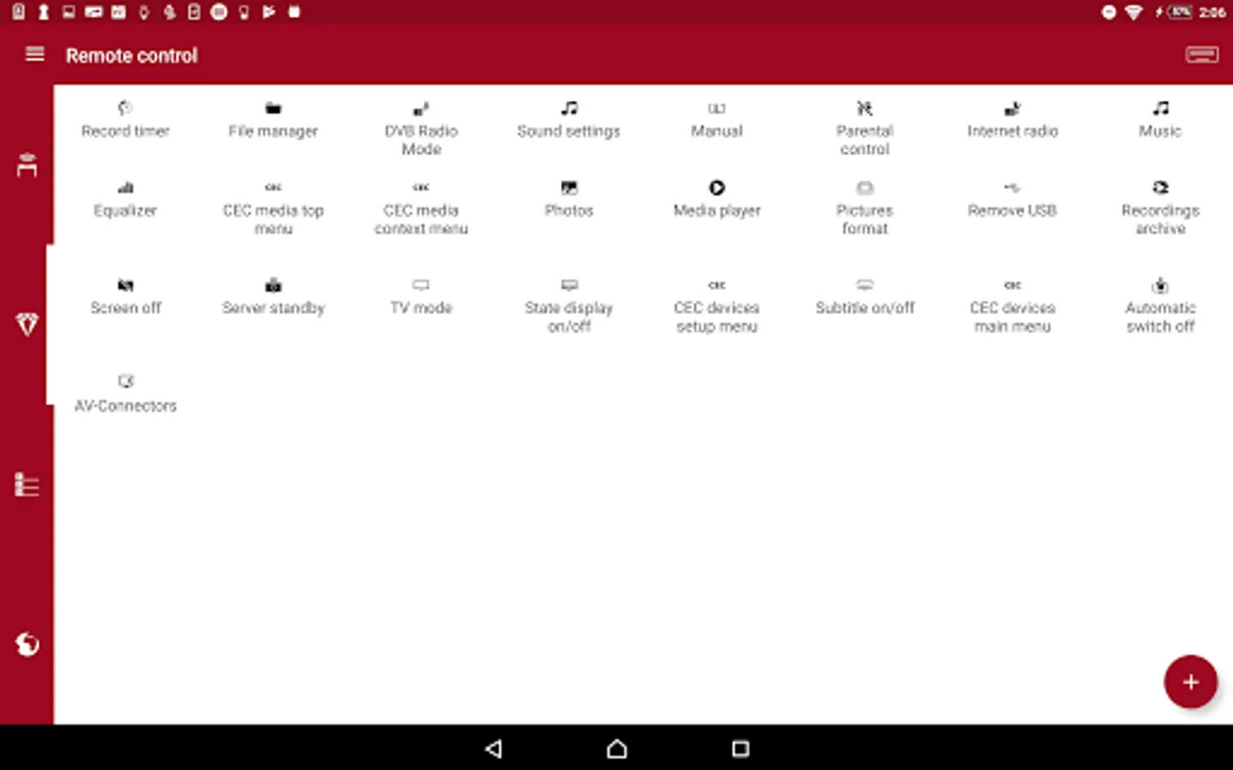Tap the Wi-Fi status bar icon
Image resolution: width=1233 pixels, height=770 pixels.
point(1134,12)
